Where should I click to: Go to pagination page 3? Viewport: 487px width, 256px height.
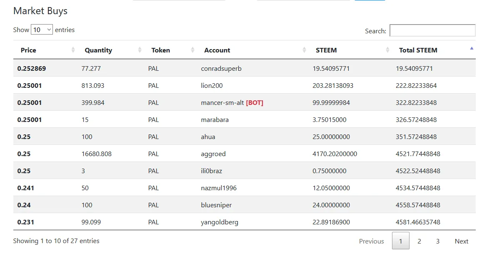coord(437,241)
